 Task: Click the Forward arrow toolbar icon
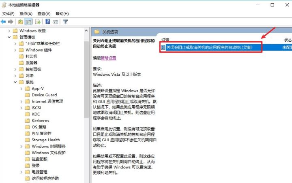(11, 22)
